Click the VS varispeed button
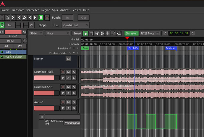 point(31,25)
